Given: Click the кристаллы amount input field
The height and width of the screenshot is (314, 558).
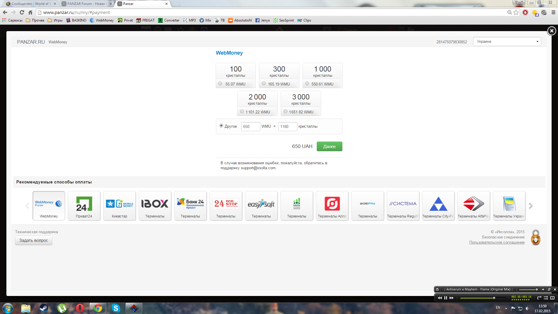Looking at the screenshot, I should 287,126.
